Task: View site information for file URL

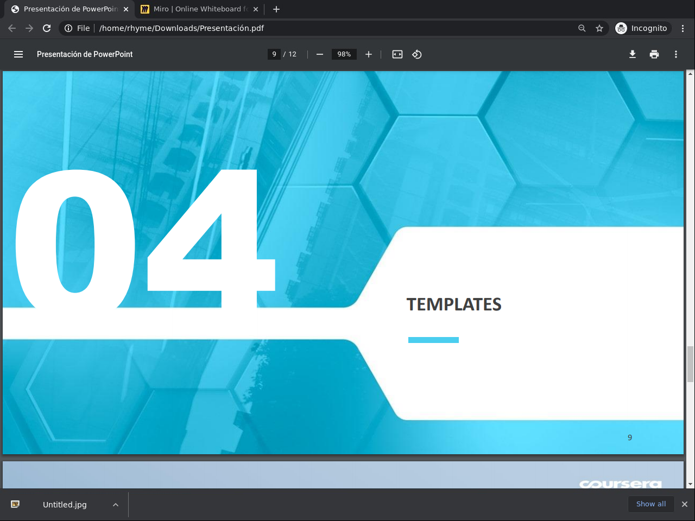Action: tap(77, 28)
